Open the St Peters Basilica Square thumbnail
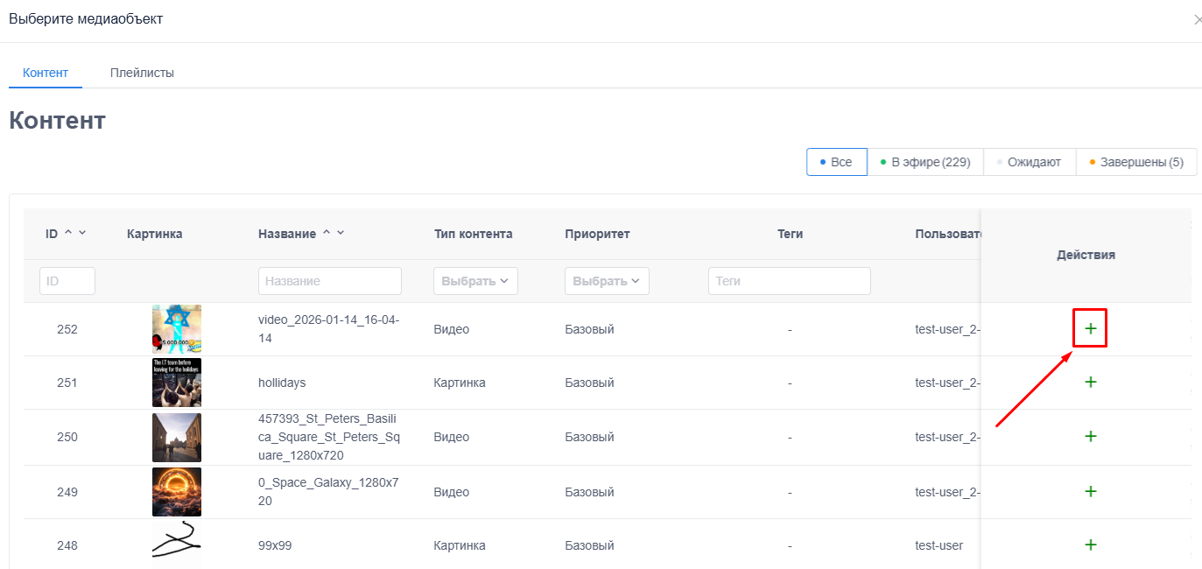Viewport: 1202px width, 569px height. coord(177,438)
